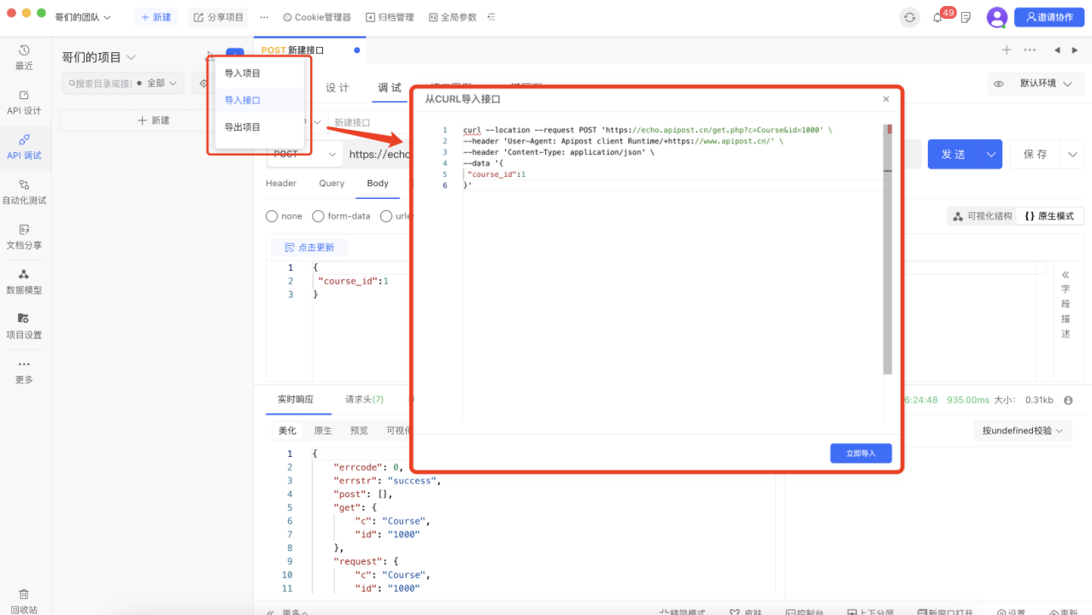Open the 按undefined校验 dropdown

pos(1023,430)
